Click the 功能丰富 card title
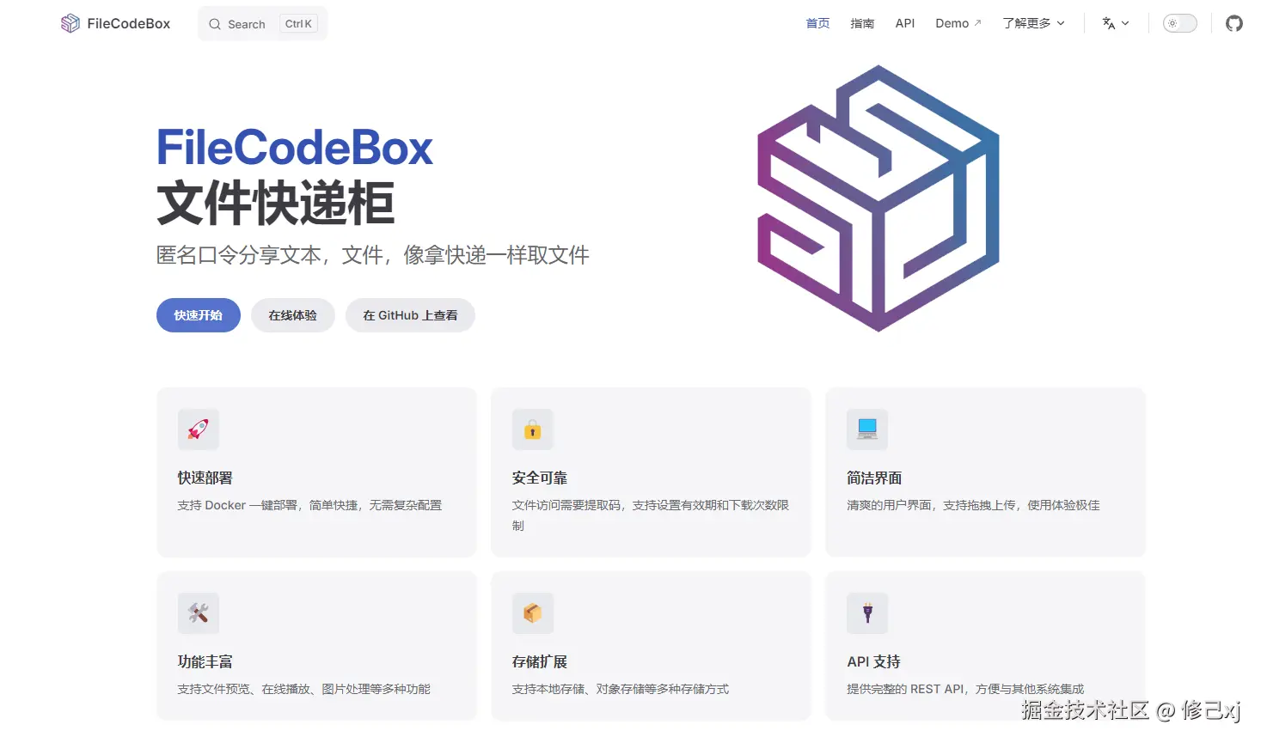The image size is (1261, 743). point(205,662)
